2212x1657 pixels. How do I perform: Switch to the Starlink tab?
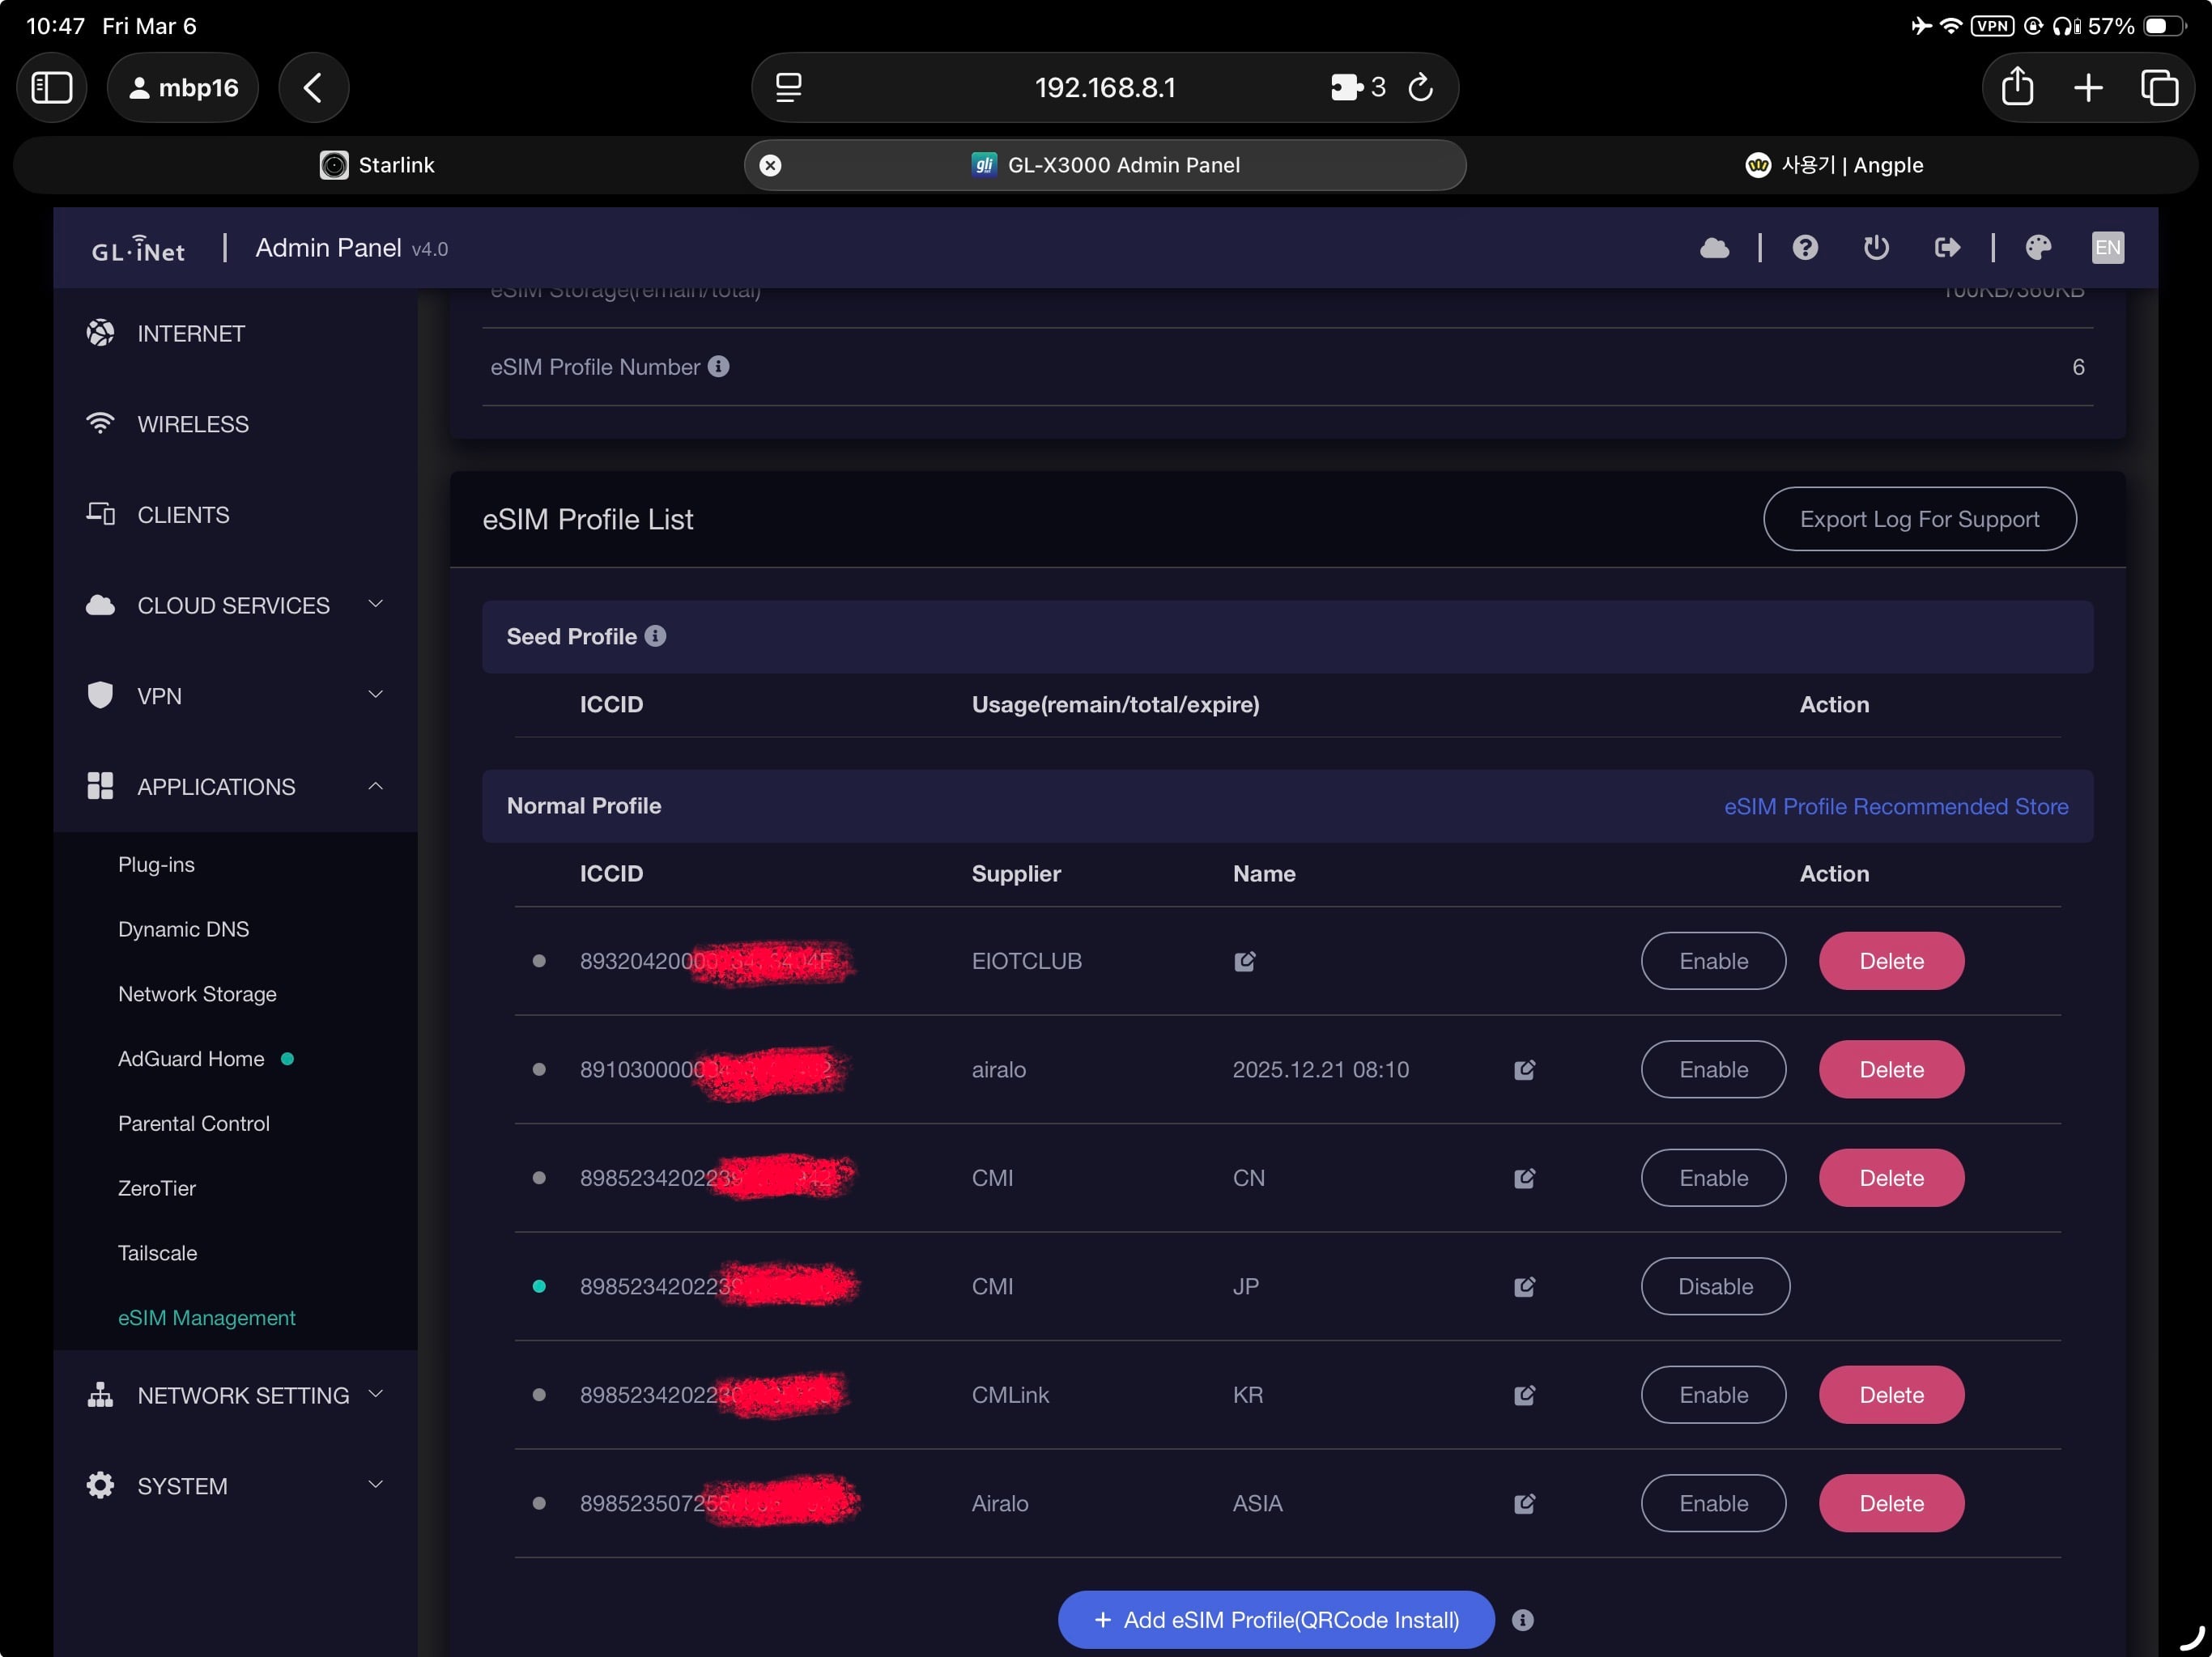click(x=377, y=165)
